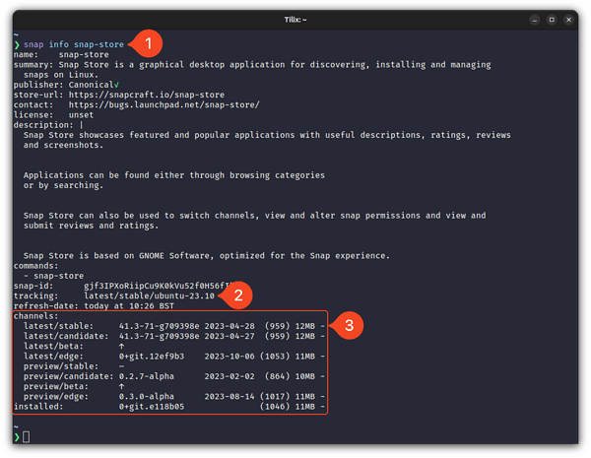Click text 'submit reviews and ratings.'
Screen dimensions: 591x458
click(92, 226)
